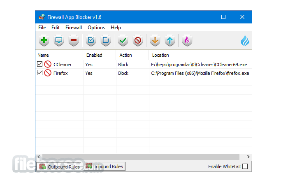Image resolution: width=288 pixels, height=185 pixels.
Task: Click the Block action cell for CCleaner
Action: click(123, 65)
